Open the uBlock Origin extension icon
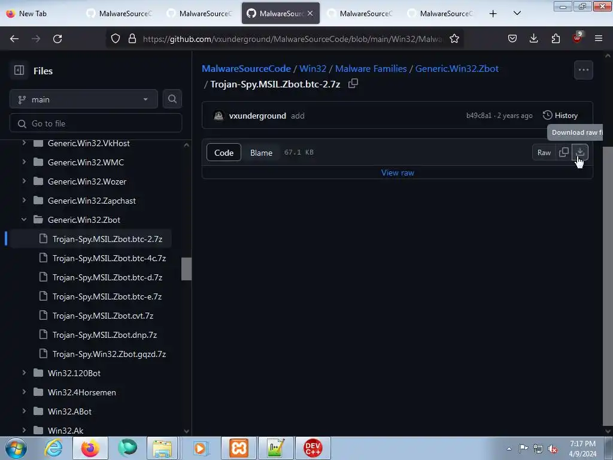613x460 pixels. pos(577,38)
